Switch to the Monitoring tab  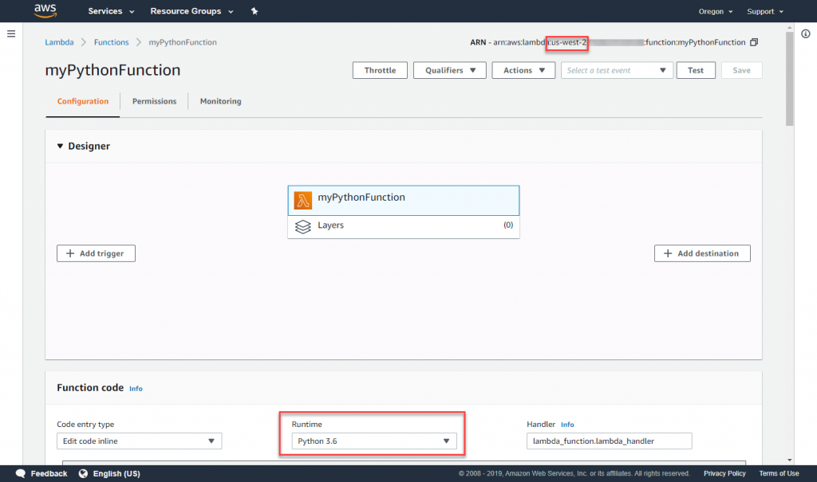click(219, 101)
